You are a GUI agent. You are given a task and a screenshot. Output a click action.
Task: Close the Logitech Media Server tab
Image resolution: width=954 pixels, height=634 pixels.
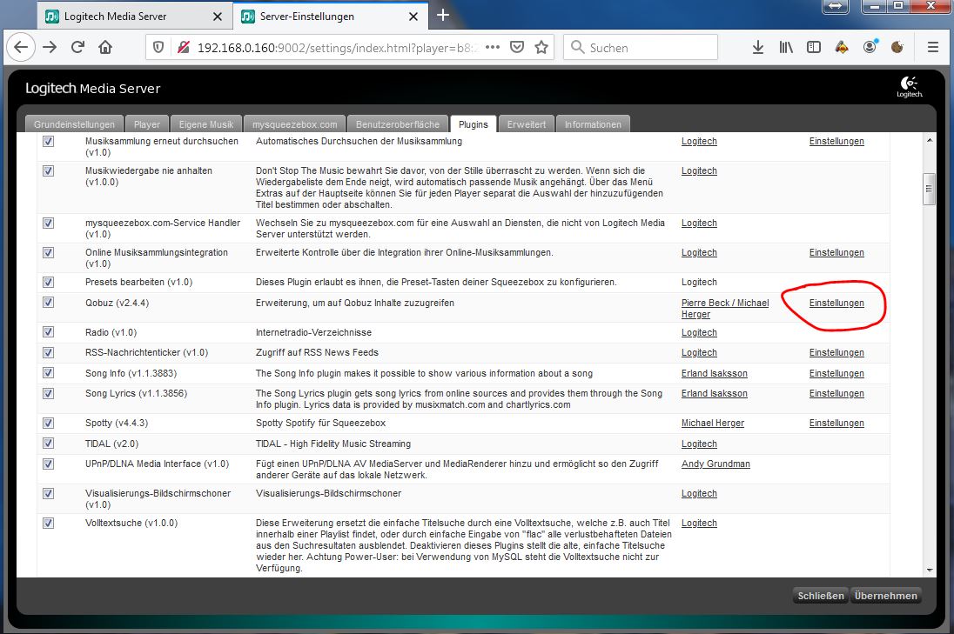click(x=218, y=17)
